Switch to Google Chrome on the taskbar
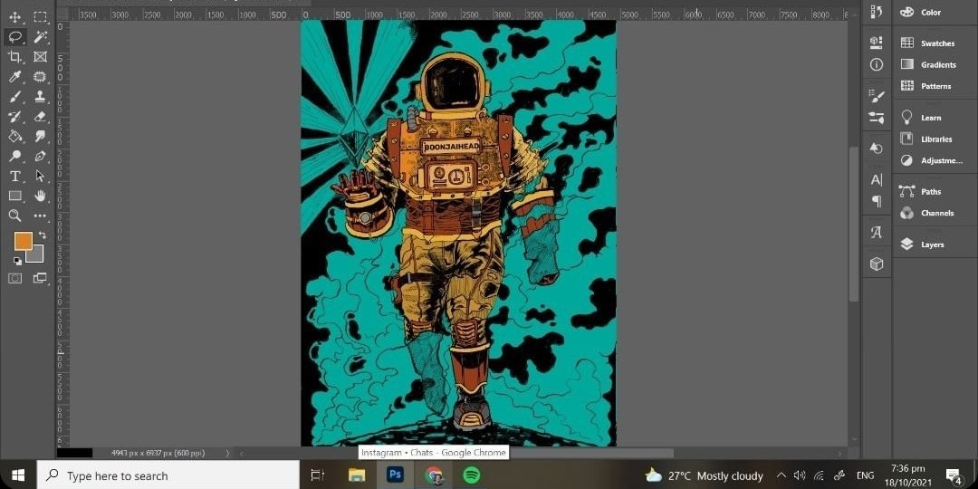 (x=434, y=475)
